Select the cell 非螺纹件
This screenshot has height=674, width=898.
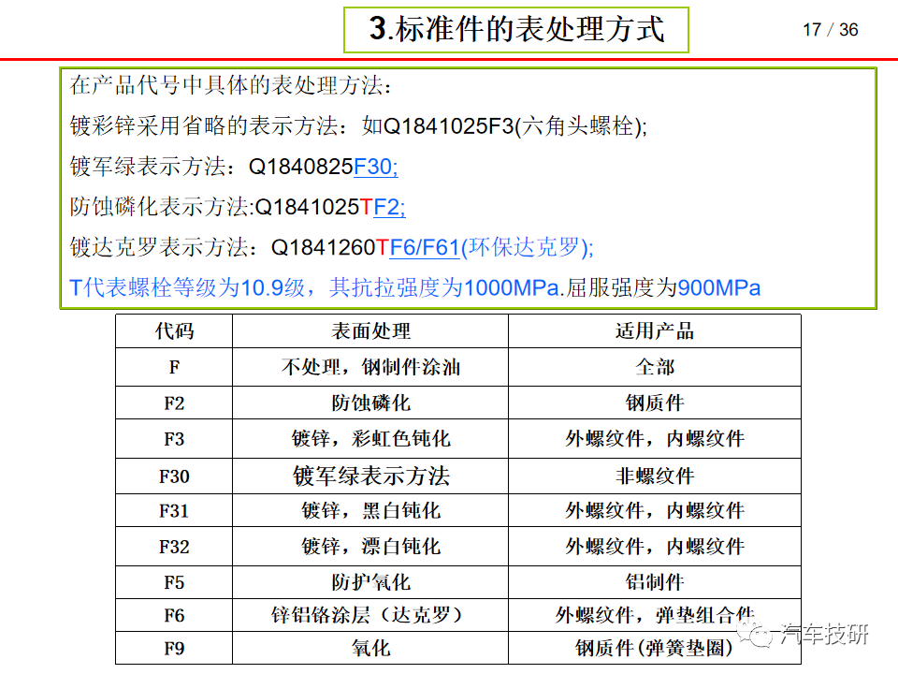click(655, 476)
